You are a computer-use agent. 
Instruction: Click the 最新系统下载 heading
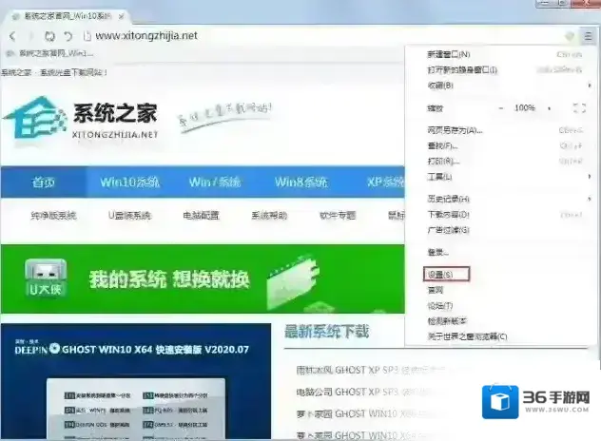(x=326, y=332)
